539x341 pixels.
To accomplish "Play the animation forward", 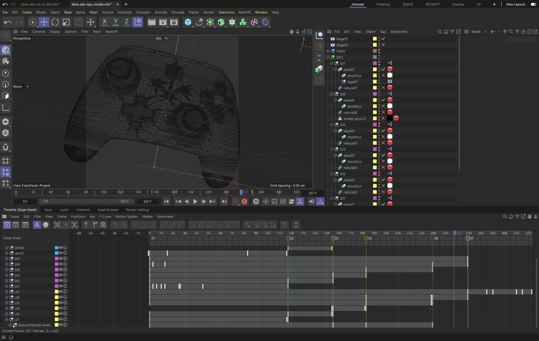I will point(195,201).
